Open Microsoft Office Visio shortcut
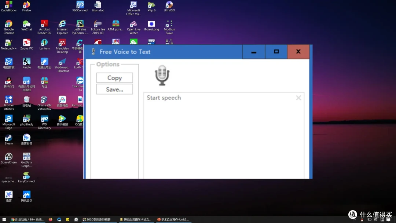 click(133, 8)
